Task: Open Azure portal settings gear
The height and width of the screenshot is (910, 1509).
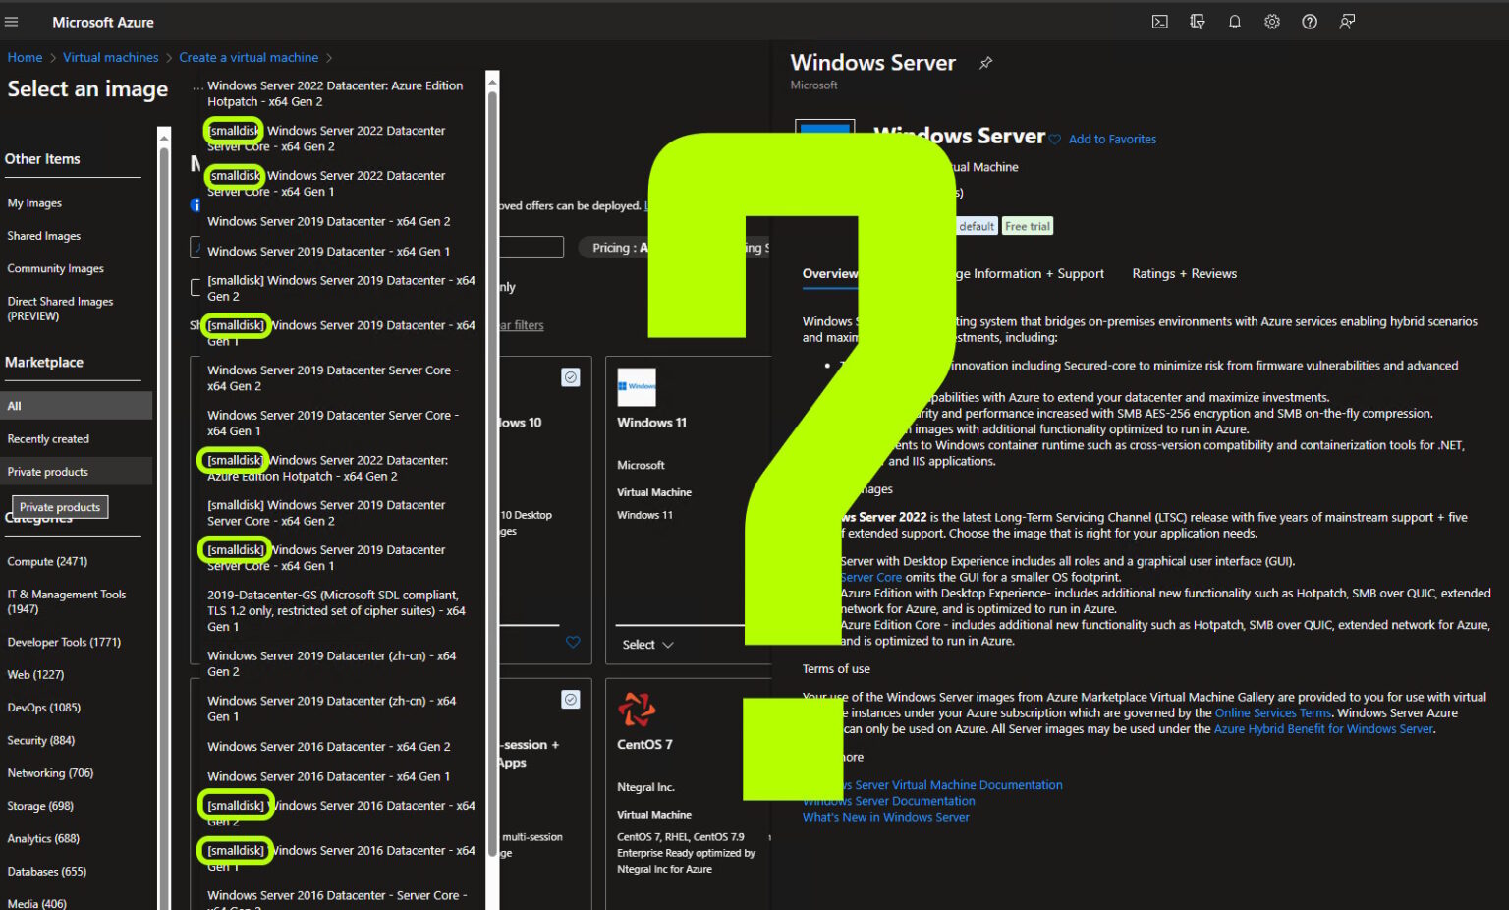Action: pos(1272,22)
